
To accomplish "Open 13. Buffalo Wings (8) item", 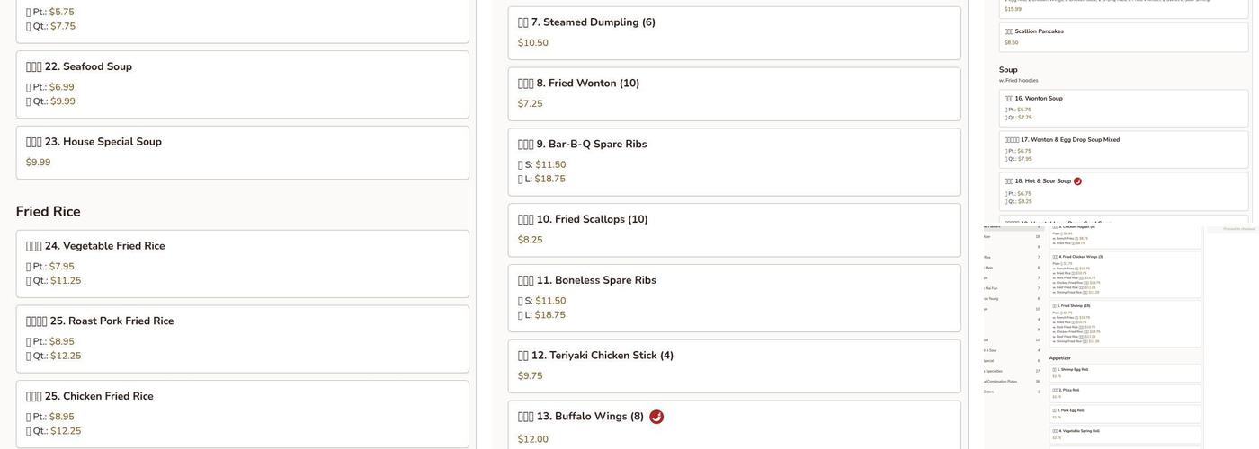I will pos(589,417).
